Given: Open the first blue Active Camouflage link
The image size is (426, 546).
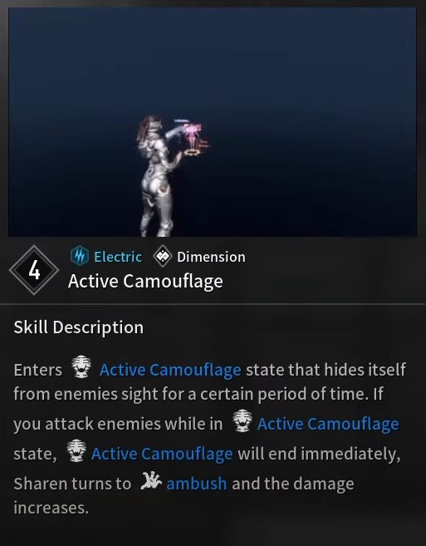Looking at the screenshot, I should click(170, 370).
